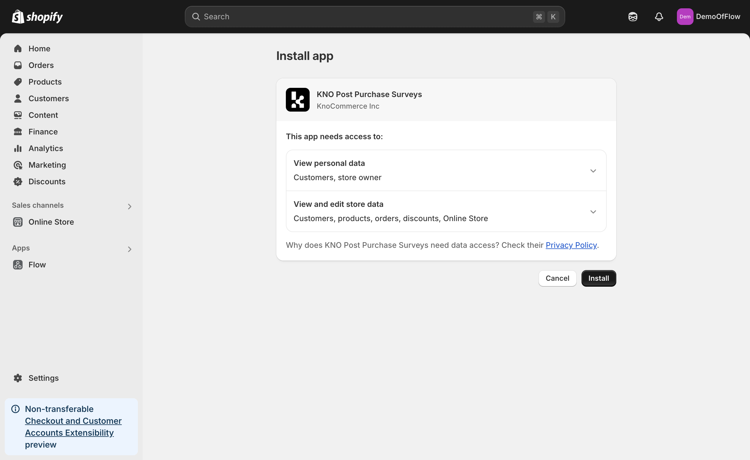Select the Discounts badge icon
750x460 pixels.
pyautogui.click(x=18, y=181)
